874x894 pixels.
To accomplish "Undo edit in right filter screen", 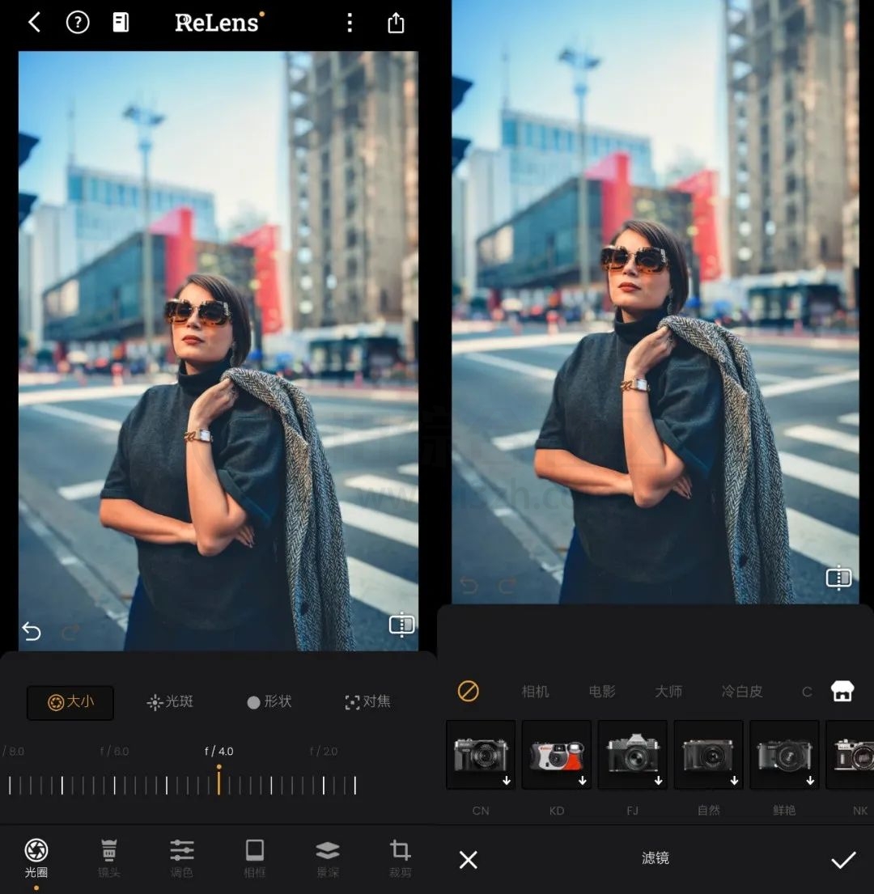I will [469, 586].
